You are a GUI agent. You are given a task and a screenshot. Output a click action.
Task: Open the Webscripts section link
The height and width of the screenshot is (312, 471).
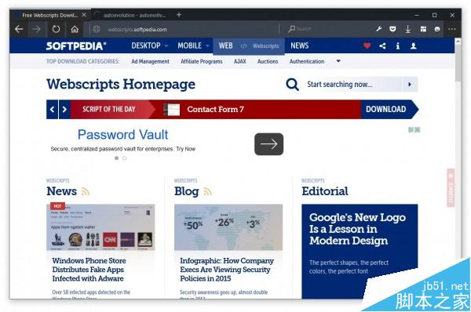point(265,46)
